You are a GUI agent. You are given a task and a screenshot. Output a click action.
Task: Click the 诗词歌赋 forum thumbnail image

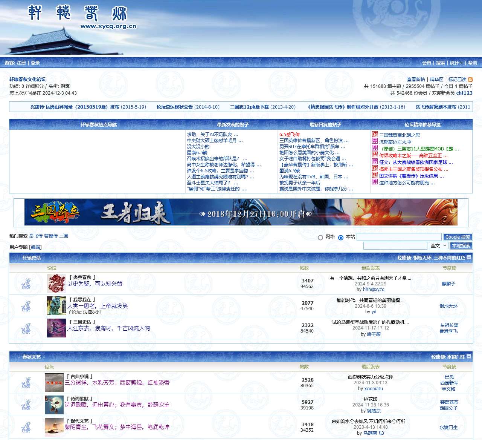(54, 405)
